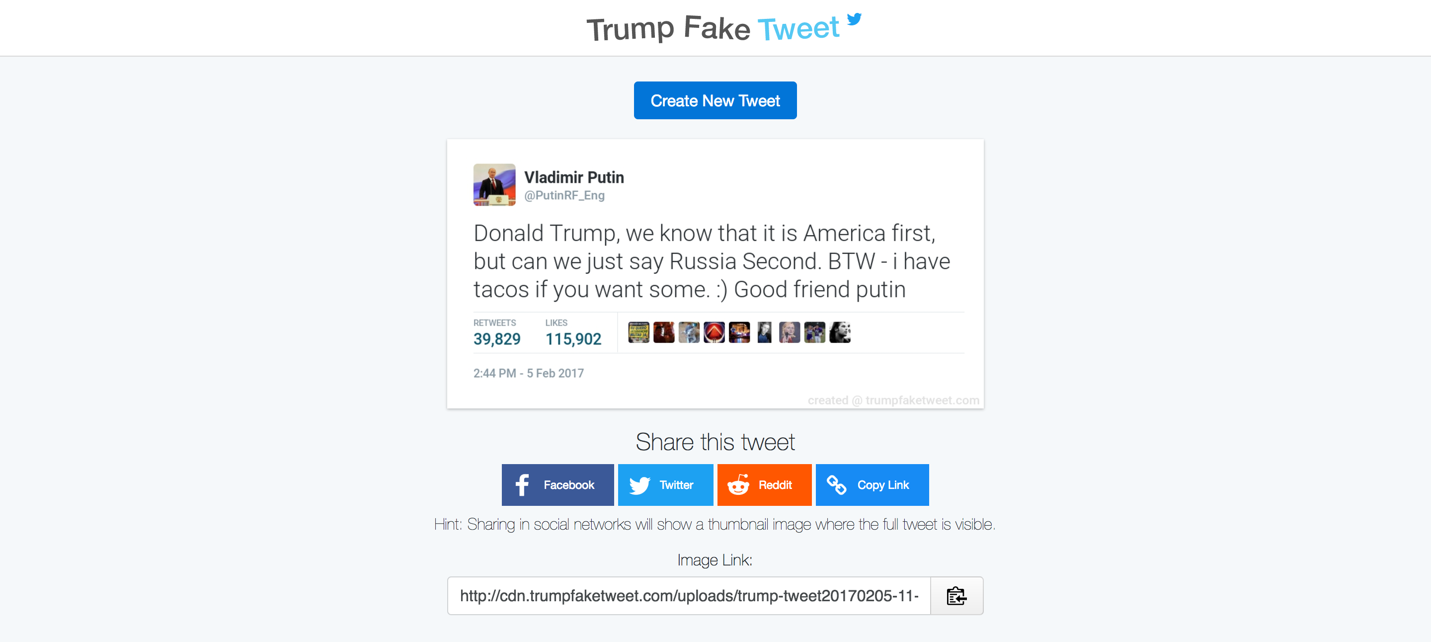Click the Facebook icon on the share button
Image resolution: width=1431 pixels, height=642 pixels.
pyautogui.click(x=521, y=484)
